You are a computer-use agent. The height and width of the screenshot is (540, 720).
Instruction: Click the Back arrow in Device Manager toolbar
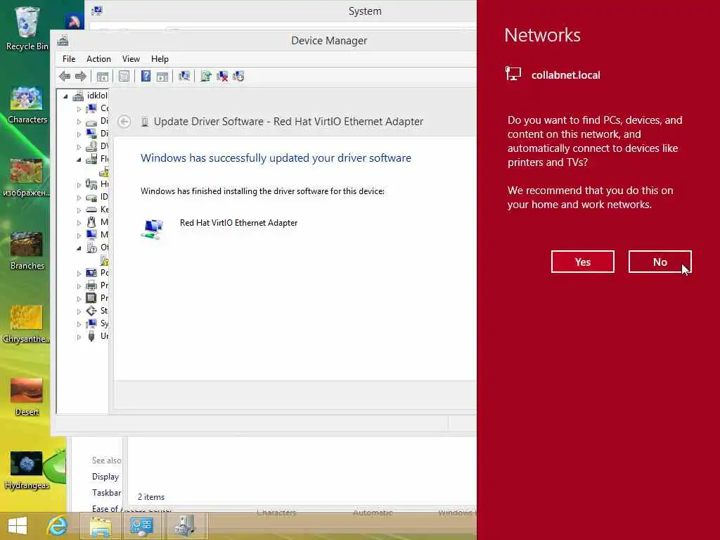click(x=65, y=76)
